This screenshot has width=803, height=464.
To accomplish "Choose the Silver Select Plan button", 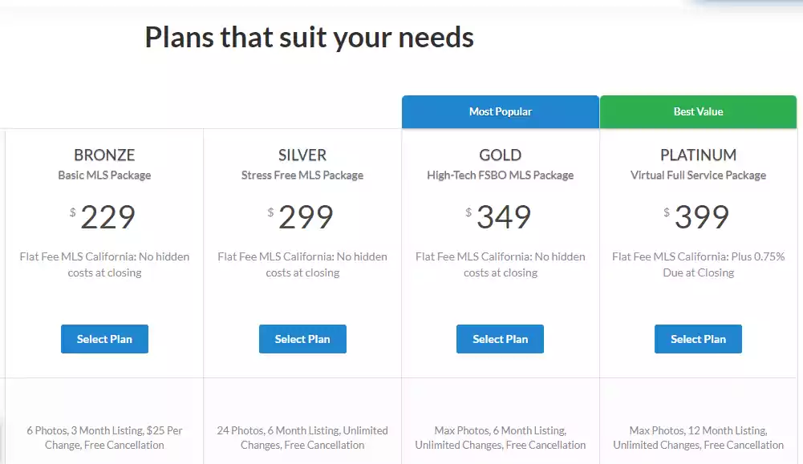I will 302,339.
